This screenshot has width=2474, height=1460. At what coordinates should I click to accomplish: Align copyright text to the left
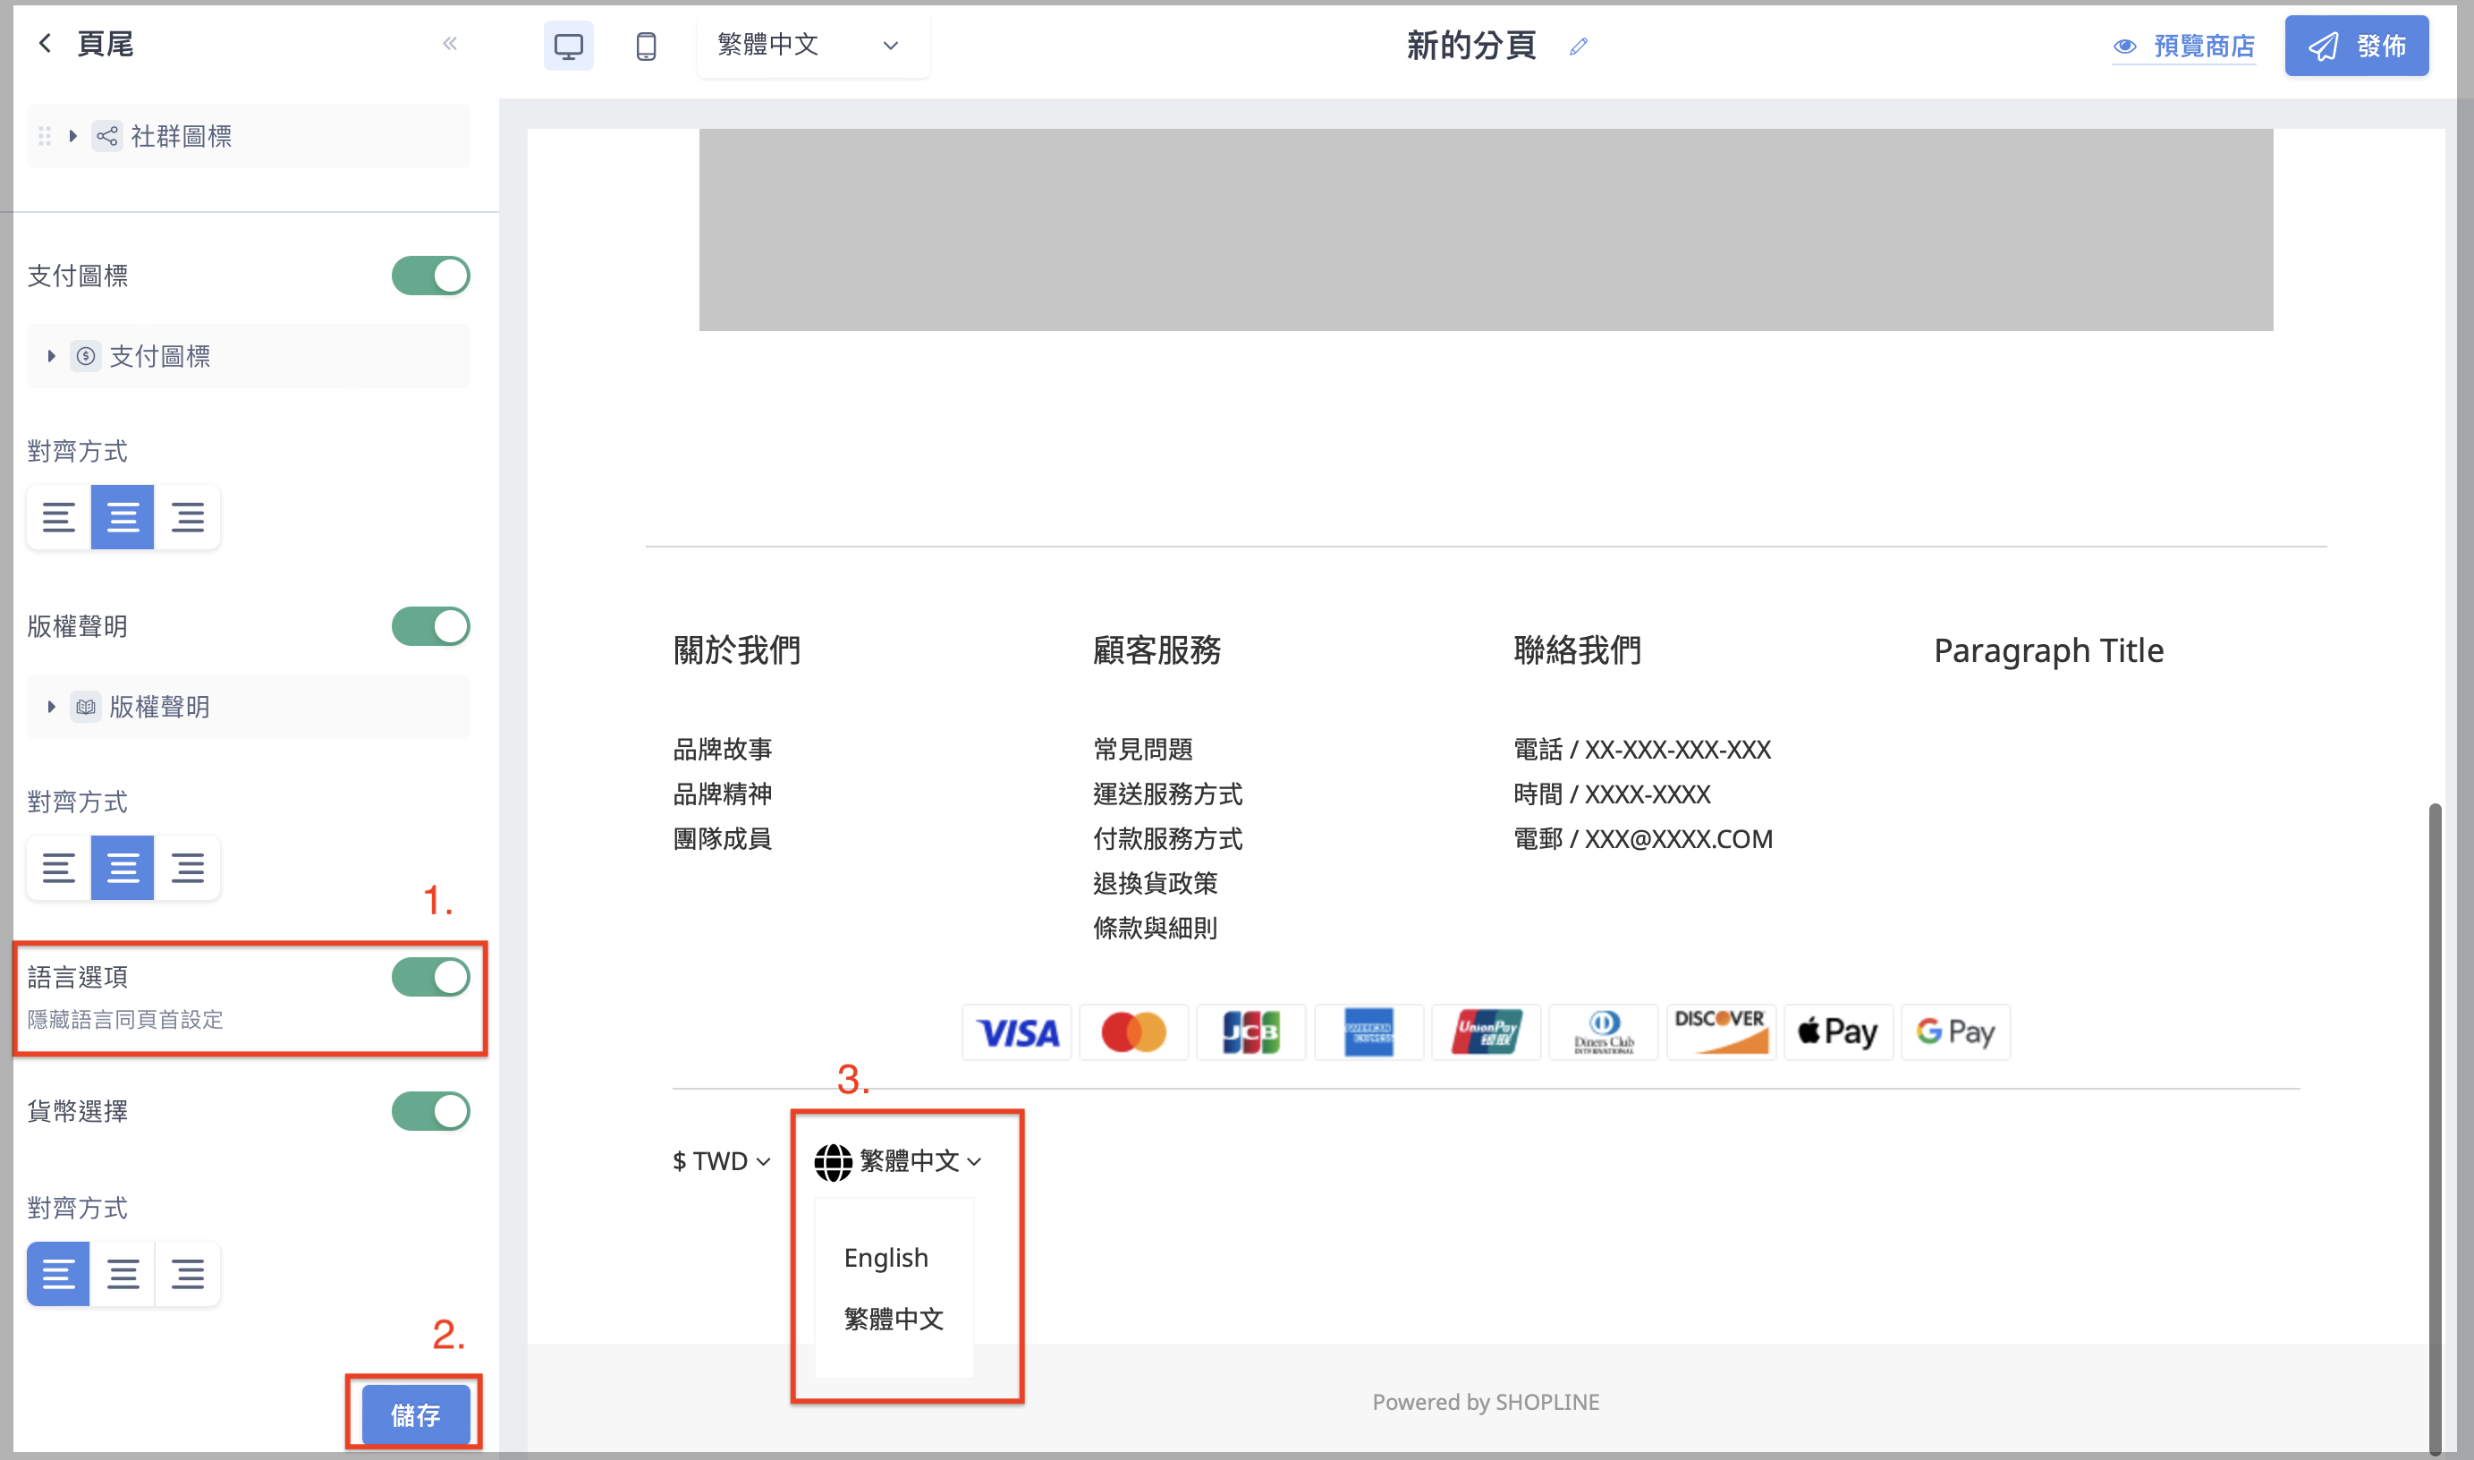coord(59,867)
